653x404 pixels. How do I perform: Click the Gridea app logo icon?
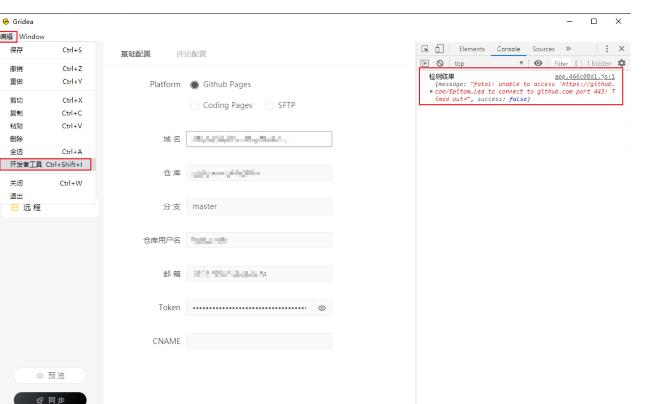6,22
